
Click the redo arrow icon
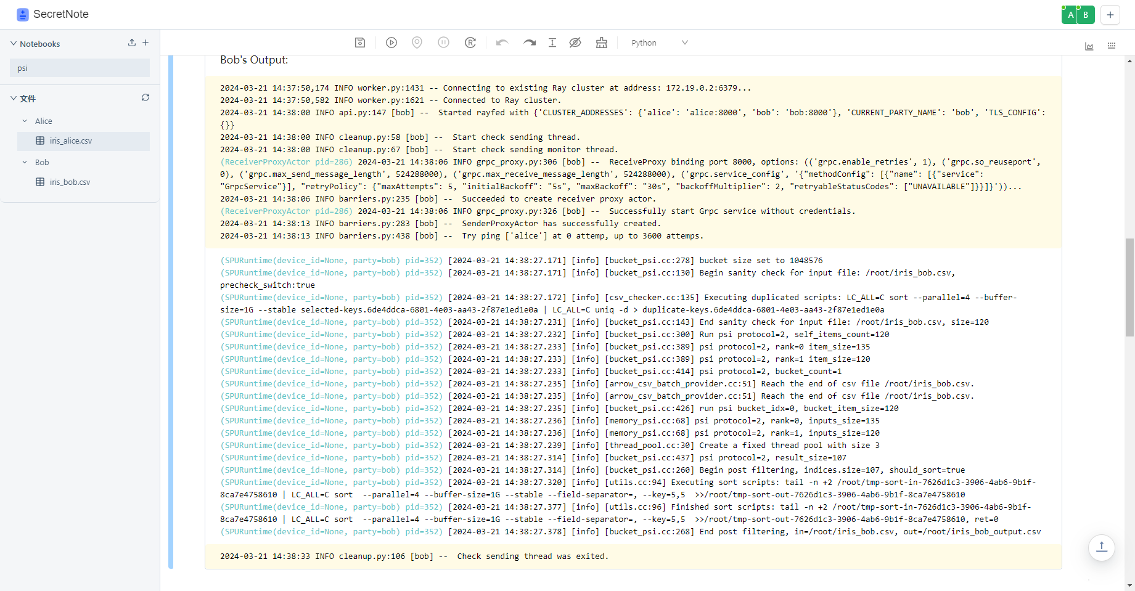click(x=530, y=43)
